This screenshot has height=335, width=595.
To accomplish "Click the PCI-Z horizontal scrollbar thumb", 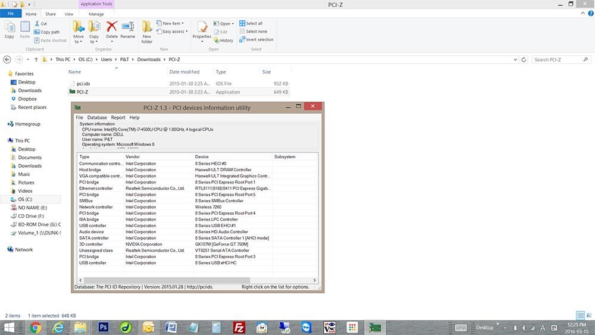I will [x=167, y=280].
